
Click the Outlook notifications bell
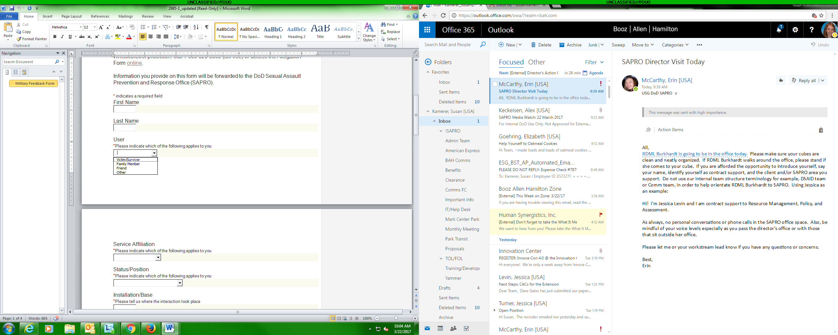pyautogui.click(x=779, y=30)
